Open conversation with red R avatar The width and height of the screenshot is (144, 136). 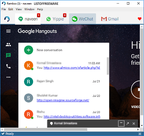[x=28, y=114]
